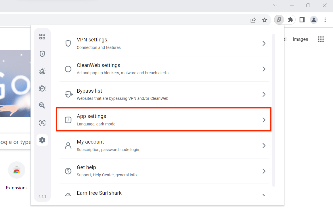The image size is (333, 212).
Task: Open the Google apps grid button
Action: point(321,39)
